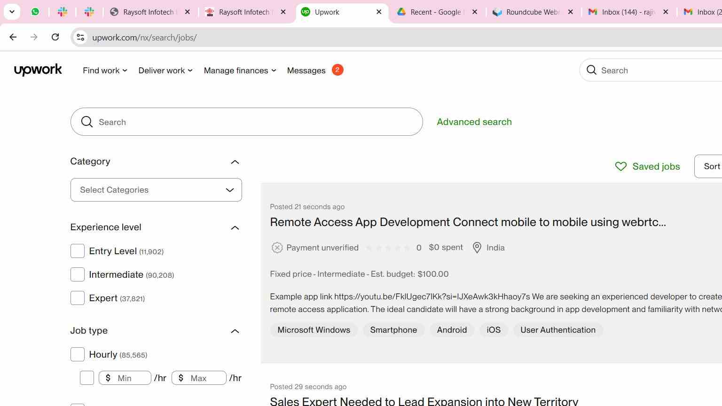
Task: Focus the main jobs search field
Action: click(x=247, y=122)
